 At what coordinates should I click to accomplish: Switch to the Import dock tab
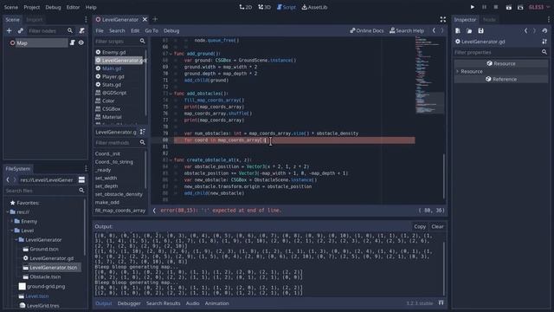(x=35, y=20)
